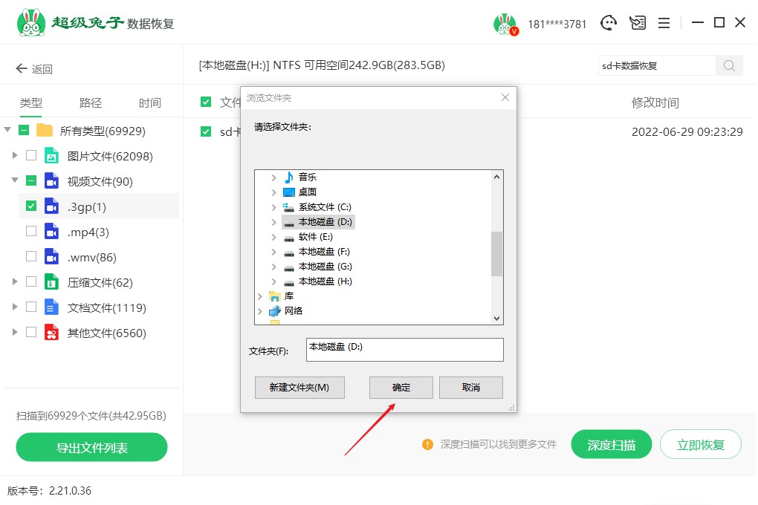Click the 立即恢复 button
Viewport: 758px width, 505px height.
[701, 445]
